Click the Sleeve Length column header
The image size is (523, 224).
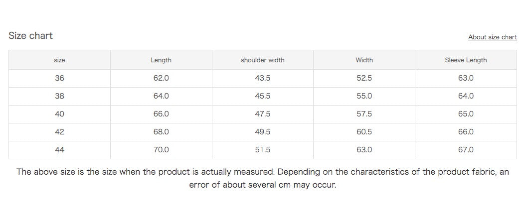click(x=466, y=60)
